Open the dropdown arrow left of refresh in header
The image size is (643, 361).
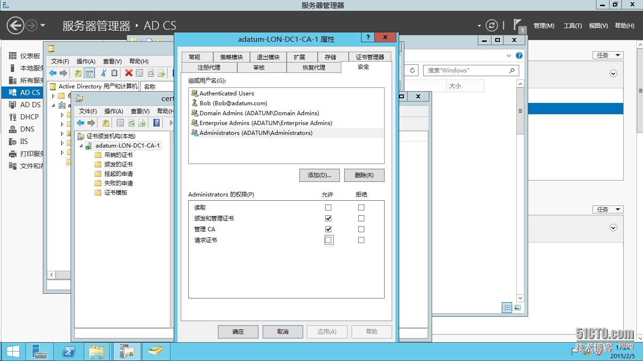pos(479,26)
